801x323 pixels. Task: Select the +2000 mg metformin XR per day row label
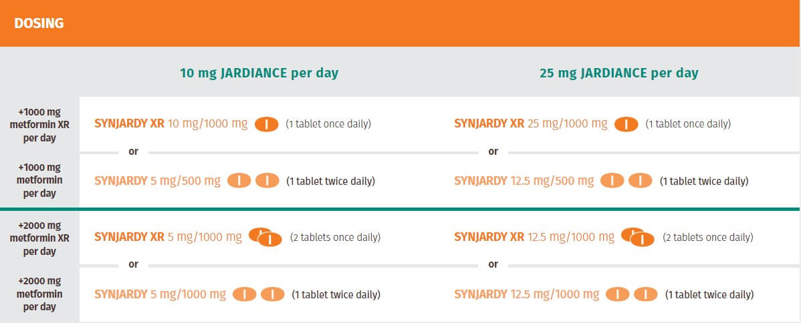click(x=39, y=238)
